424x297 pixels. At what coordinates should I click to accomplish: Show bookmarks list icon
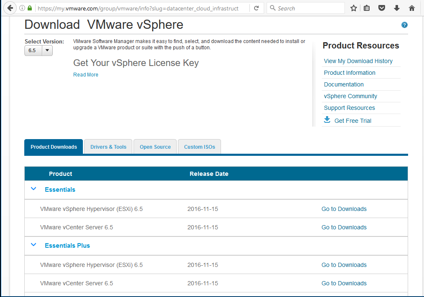click(366, 8)
